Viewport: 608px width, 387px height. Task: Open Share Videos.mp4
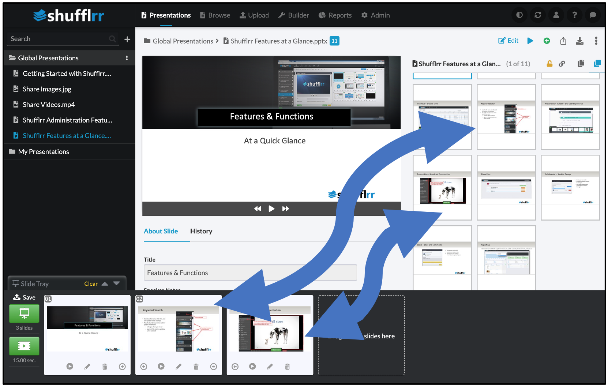pos(49,105)
